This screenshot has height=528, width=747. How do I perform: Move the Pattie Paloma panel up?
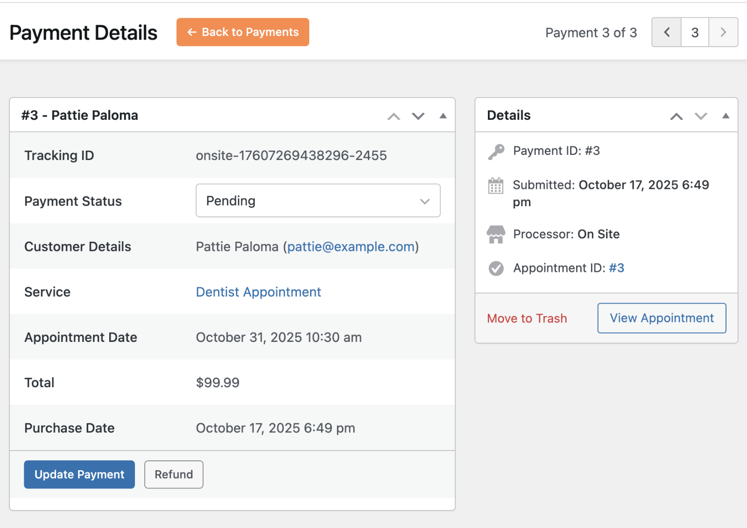tap(394, 116)
